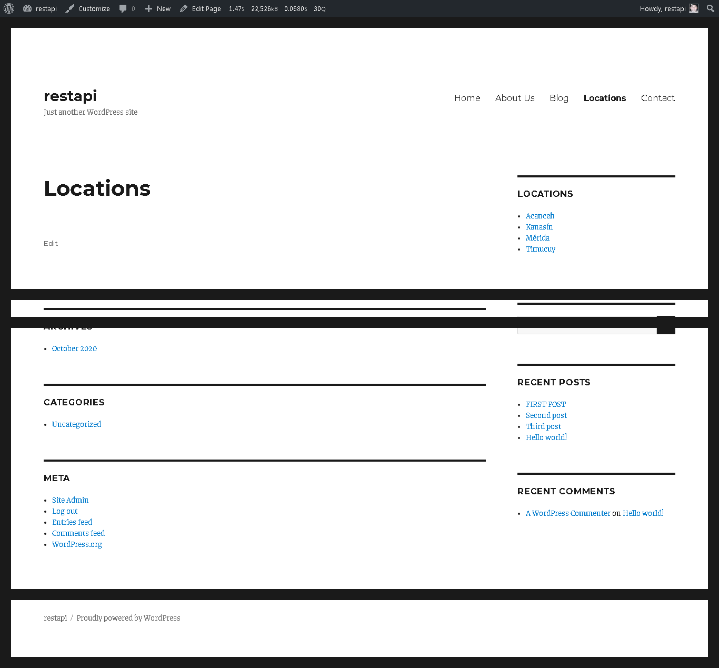The height and width of the screenshot is (668, 719).
Task: Click restapi link in footer
Action: click(55, 618)
